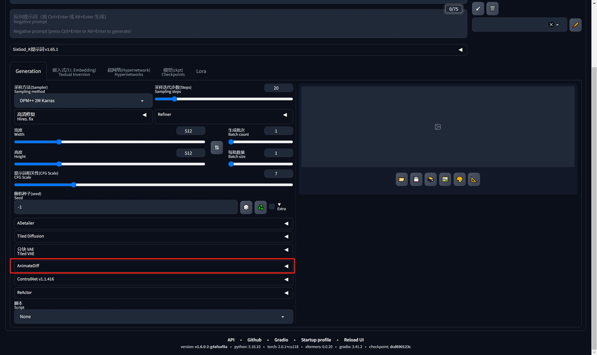Viewport: 597px width, 355px height.
Task: Click the dice icon to randomize seed
Action: (246, 207)
